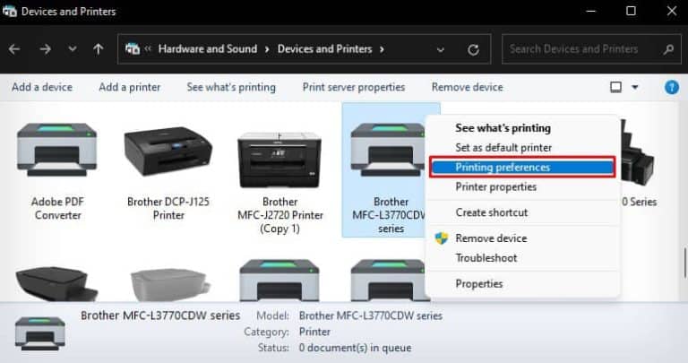Click Hardware and Sound breadcrumb
The image size is (688, 363).
(208, 49)
